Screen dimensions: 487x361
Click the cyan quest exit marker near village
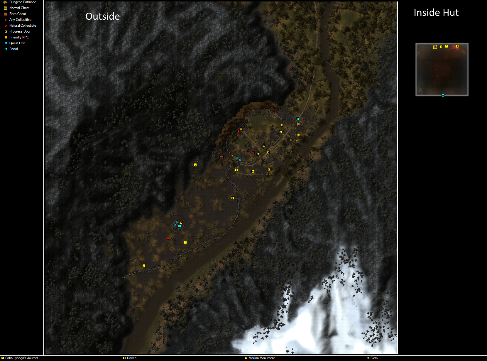(297, 119)
